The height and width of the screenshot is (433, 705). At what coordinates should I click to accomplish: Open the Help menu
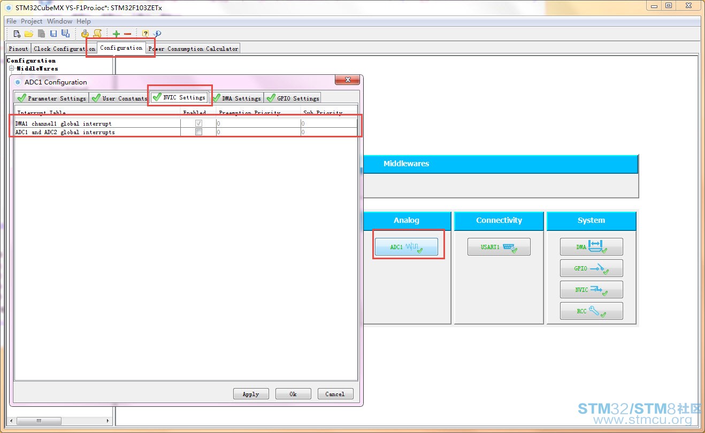pyautogui.click(x=83, y=21)
